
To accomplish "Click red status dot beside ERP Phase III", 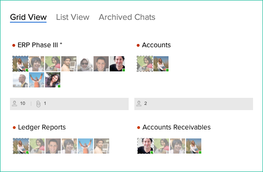I will [14, 45].
